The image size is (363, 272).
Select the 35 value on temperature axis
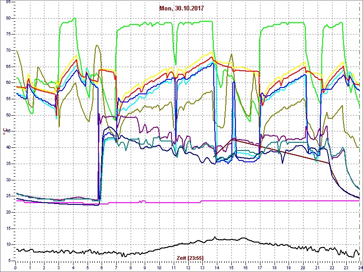pyautogui.click(x=9, y=164)
